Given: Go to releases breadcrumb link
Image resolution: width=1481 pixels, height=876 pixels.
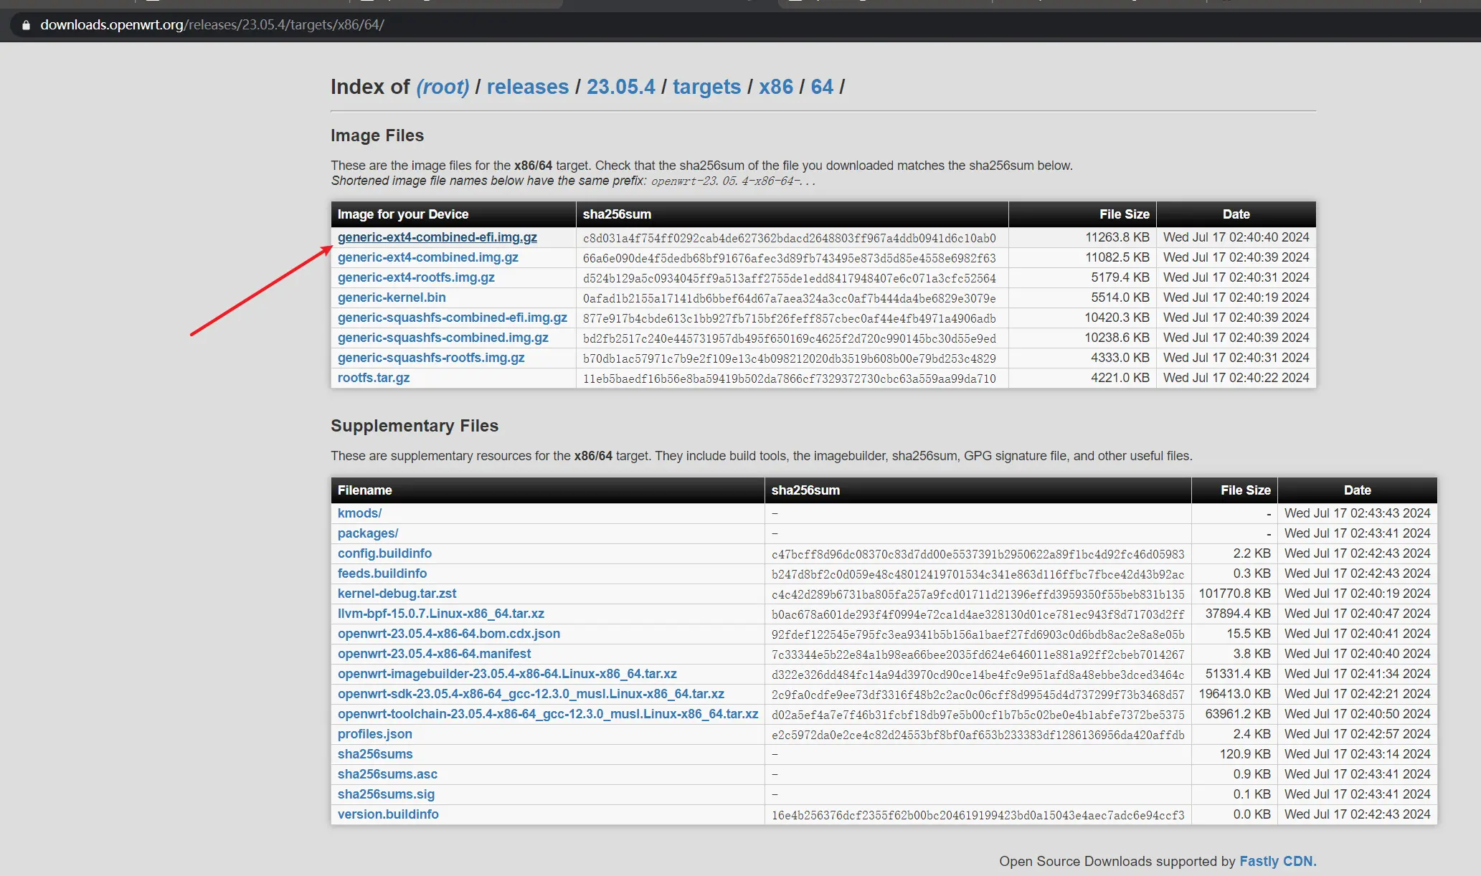Looking at the screenshot, I should click(527, 87).
